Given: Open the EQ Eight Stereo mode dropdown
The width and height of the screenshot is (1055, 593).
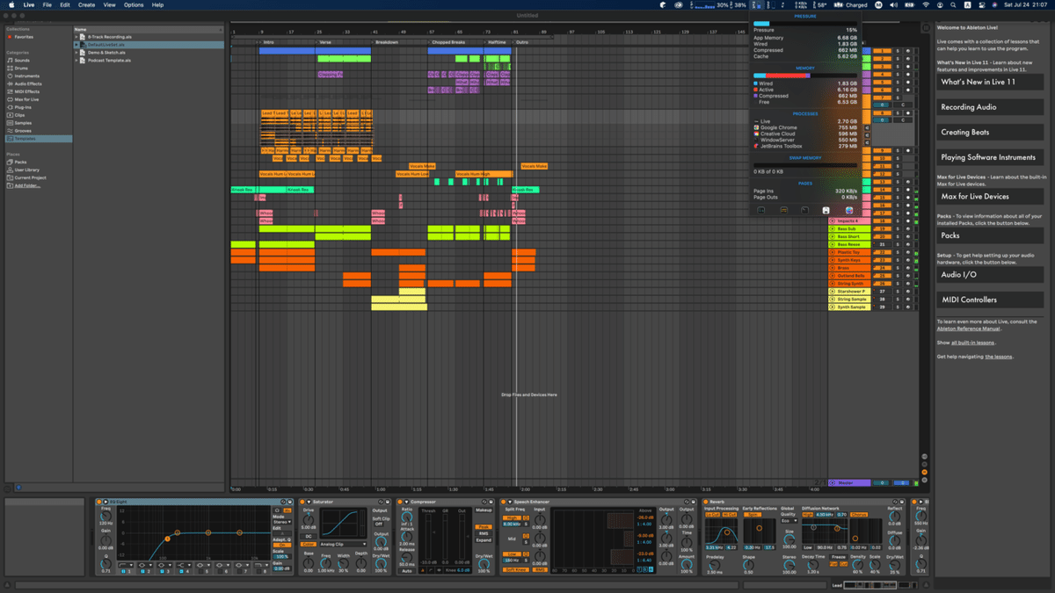Looking at the screenshot, I should click(x=281, y=522).
